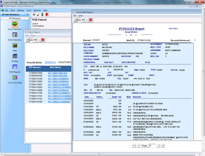205x156 pixels.
Task: Open the Color Lease Map icon
Action: [15, 78]
